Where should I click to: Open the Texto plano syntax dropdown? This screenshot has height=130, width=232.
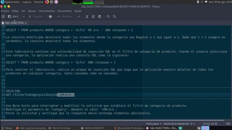(x=154, y=123)
